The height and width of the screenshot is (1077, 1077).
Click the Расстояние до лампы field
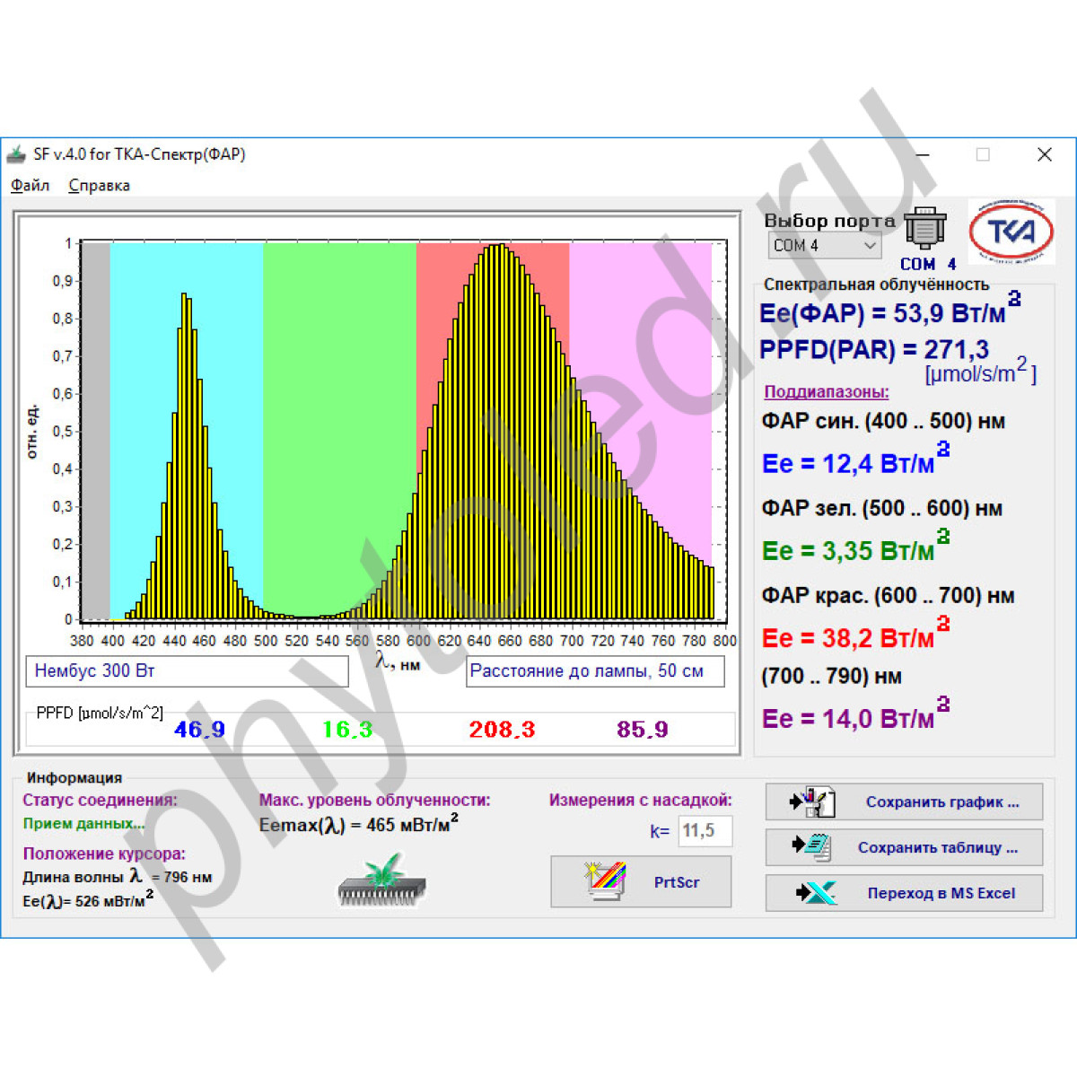pos(594,671)
